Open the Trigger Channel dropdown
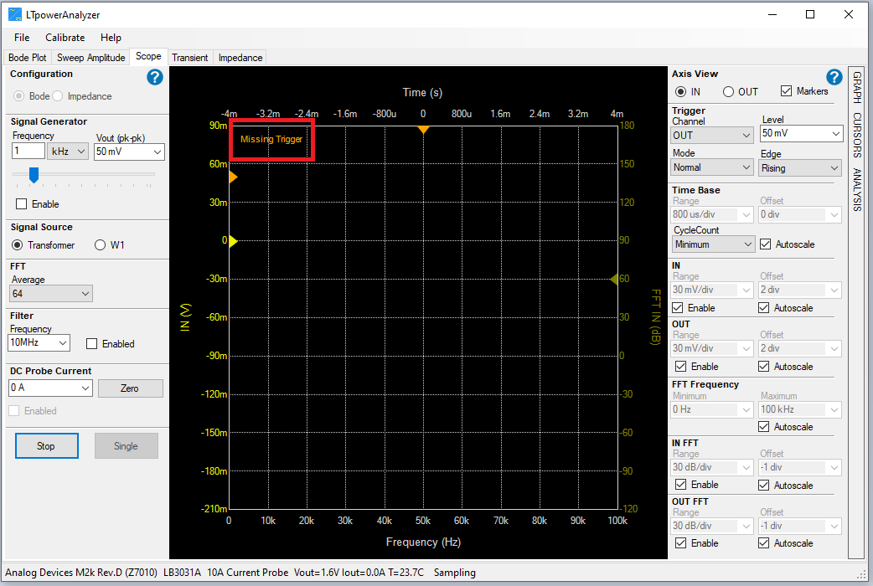The height and width of the screenshot is (586, 873). (x=712, y=135)
